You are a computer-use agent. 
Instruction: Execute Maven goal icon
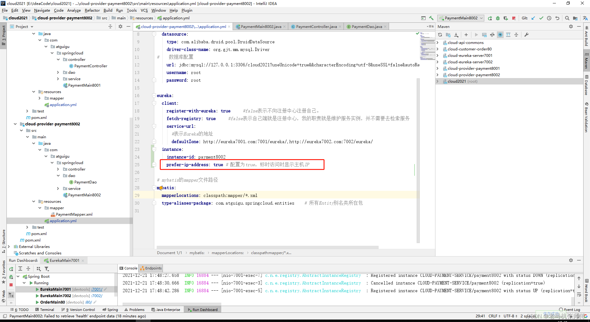pyautogui.click(x=484, y=35)
